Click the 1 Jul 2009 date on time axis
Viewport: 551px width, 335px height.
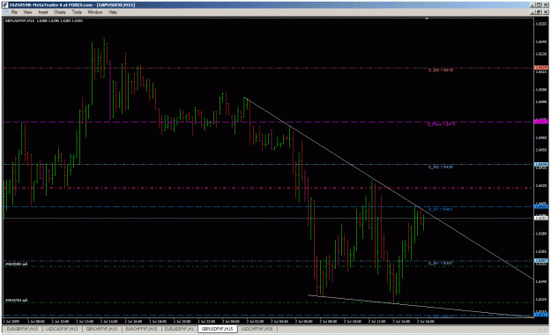click(11, 321)
